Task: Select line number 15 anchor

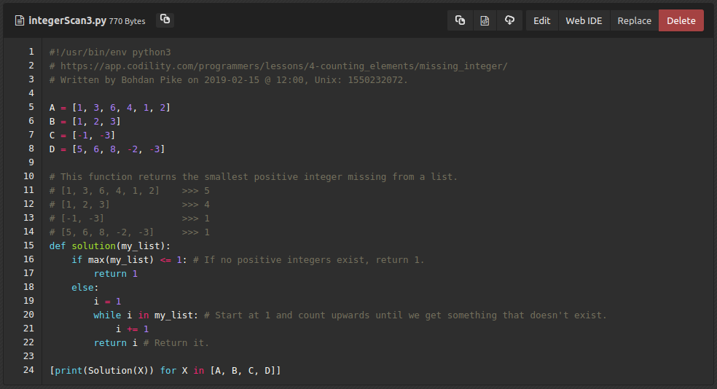Action: click(28, 245)
